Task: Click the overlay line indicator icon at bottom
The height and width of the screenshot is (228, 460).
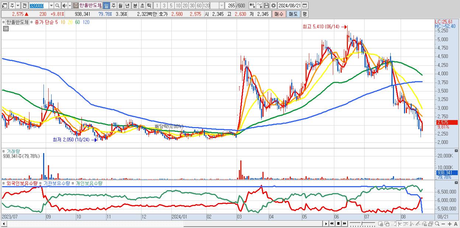Action: [x=406, y=224]
